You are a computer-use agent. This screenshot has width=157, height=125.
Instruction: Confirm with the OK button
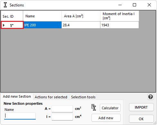pyautogui.click(x=141, y=119)
